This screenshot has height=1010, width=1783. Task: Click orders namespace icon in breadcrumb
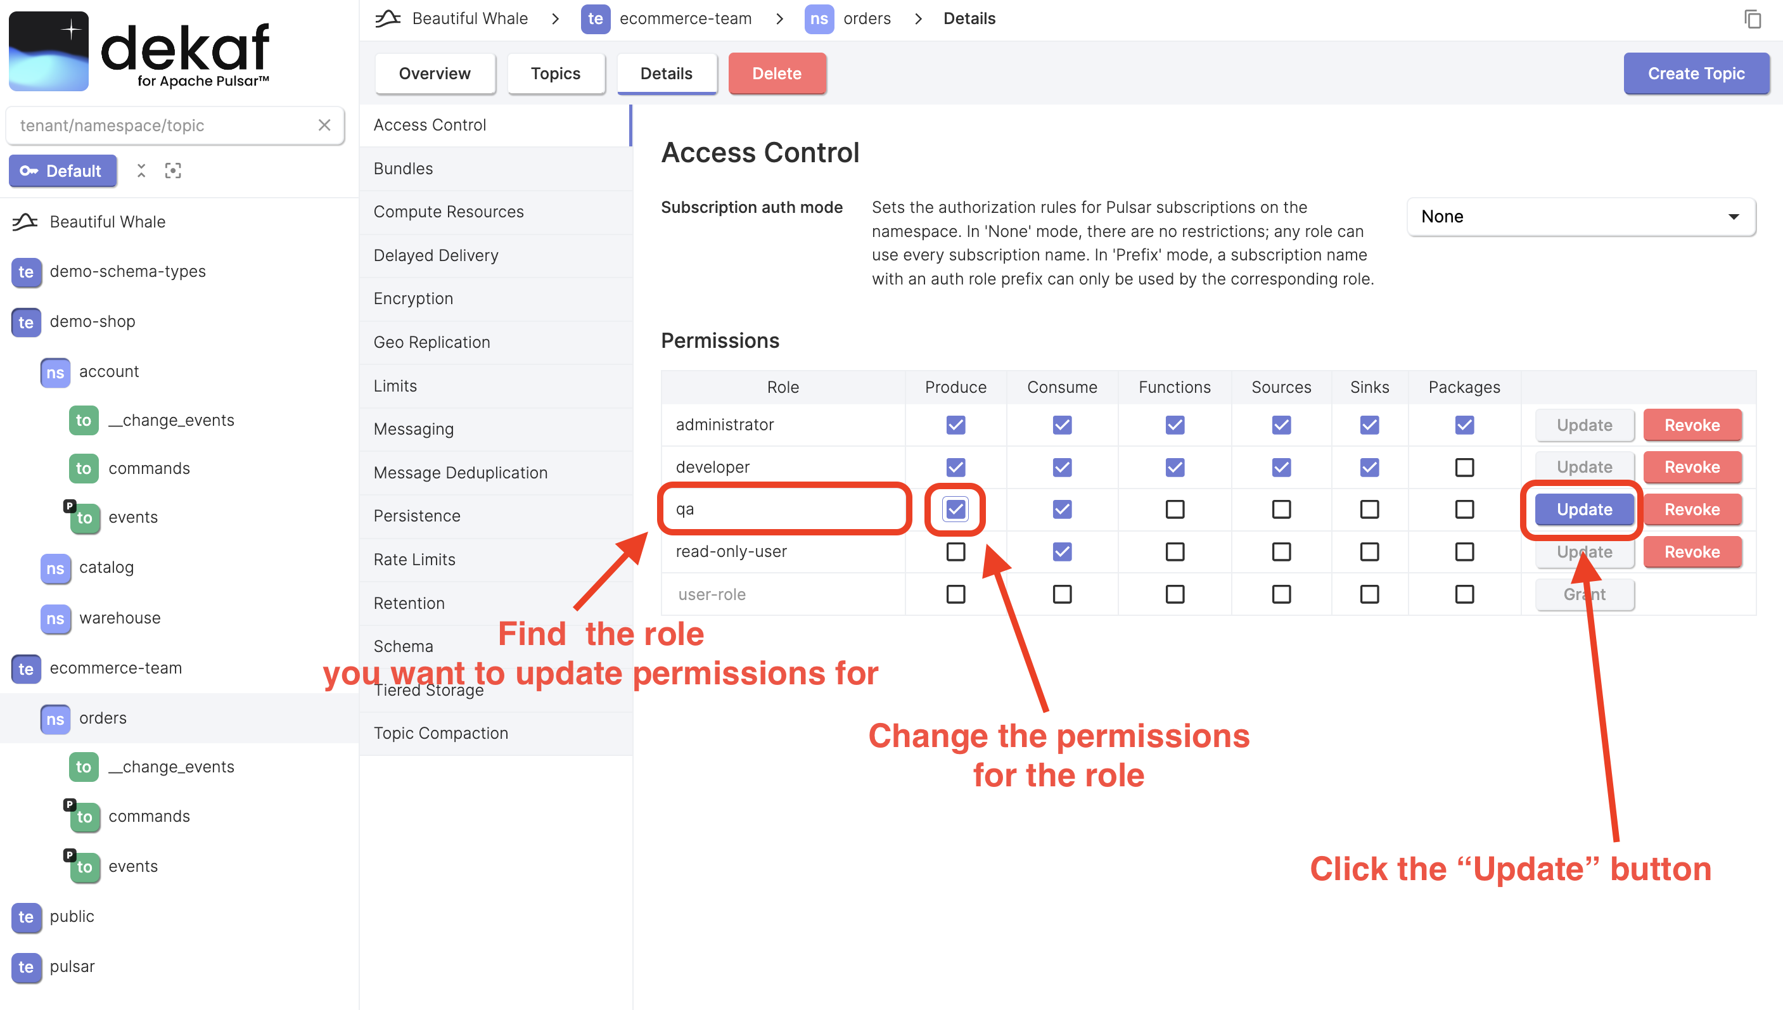[x=819, y=19]
